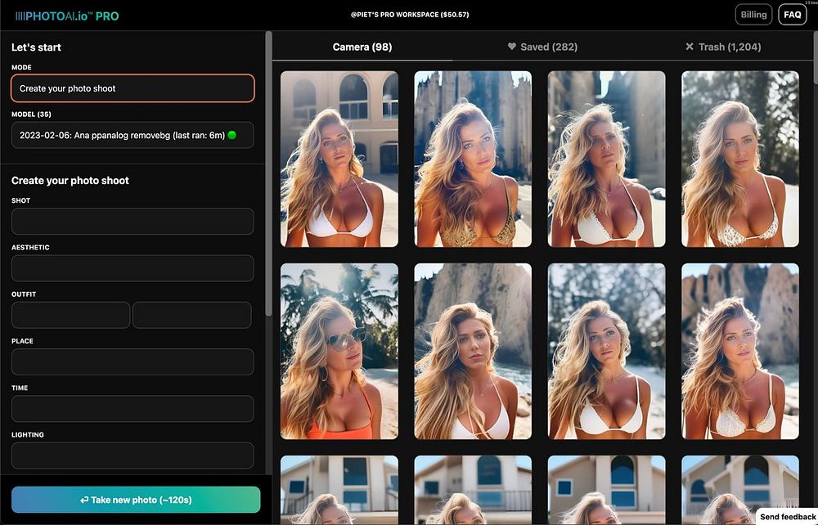Open the second photo in the second row
Screen dimensions: 818x525
(x=473, y=351)
